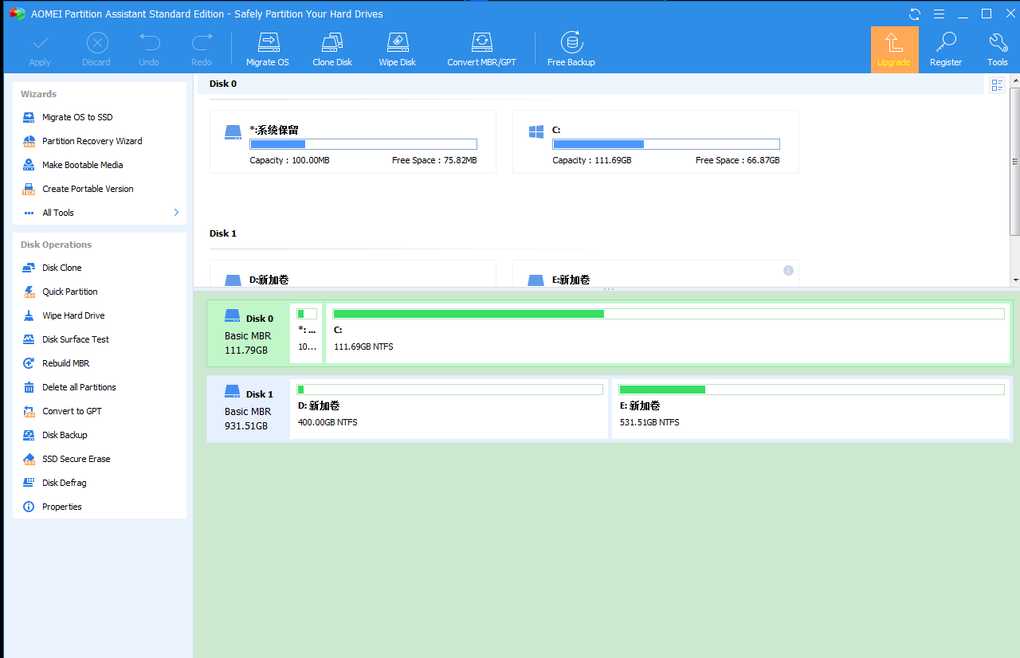The height and width of the screenshot is (658, 1020).
Task: Click the scroll down arrow of disk list
Action: pos(1015,280)
